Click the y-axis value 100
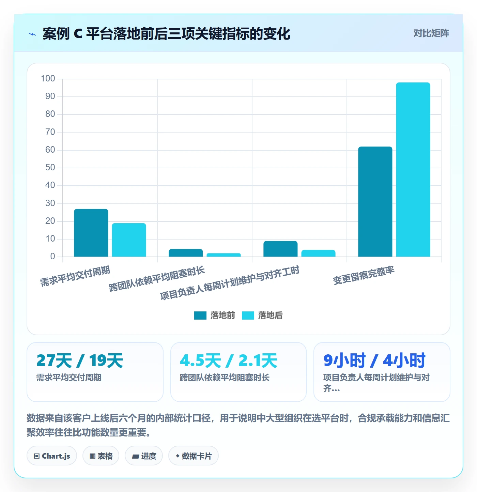 coord(48,79)
